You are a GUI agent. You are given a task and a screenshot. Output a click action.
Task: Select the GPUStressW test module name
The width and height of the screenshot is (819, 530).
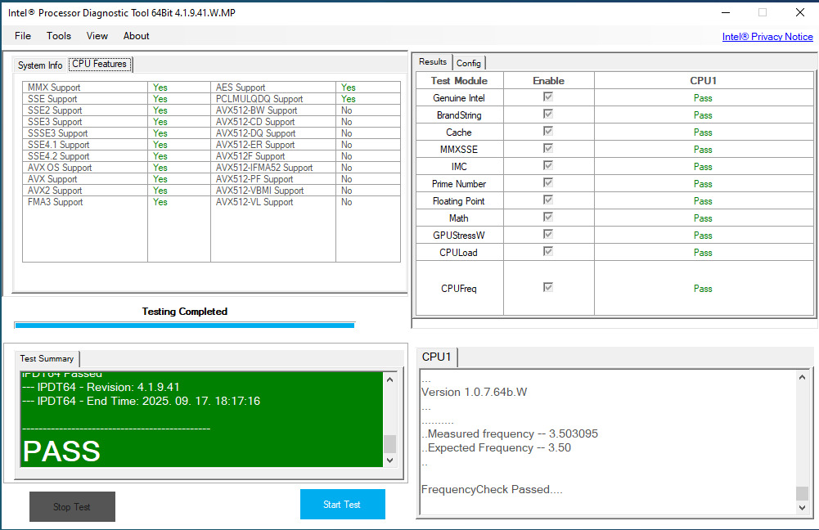point(459,236)
